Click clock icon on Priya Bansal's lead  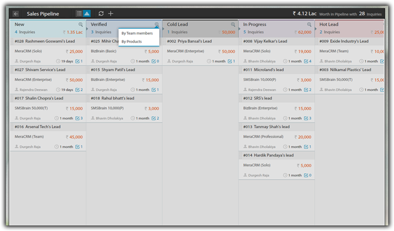(x=209, y=61)
